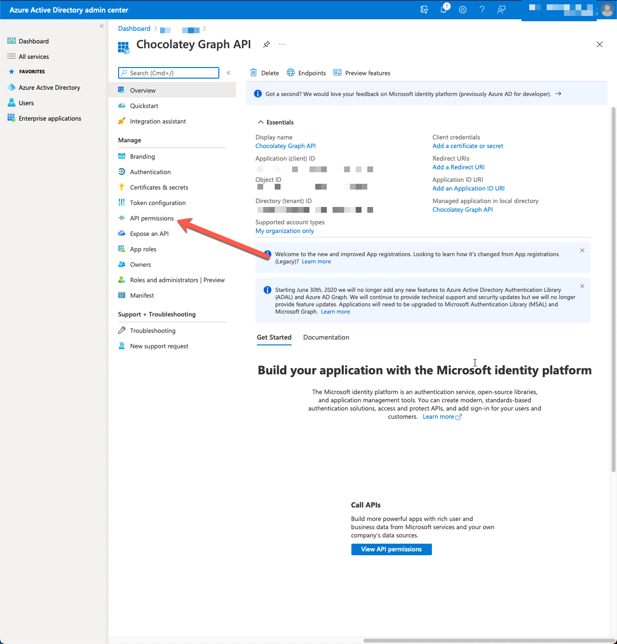Click the Certificates & secrets key icon

[x=121, y=187]
